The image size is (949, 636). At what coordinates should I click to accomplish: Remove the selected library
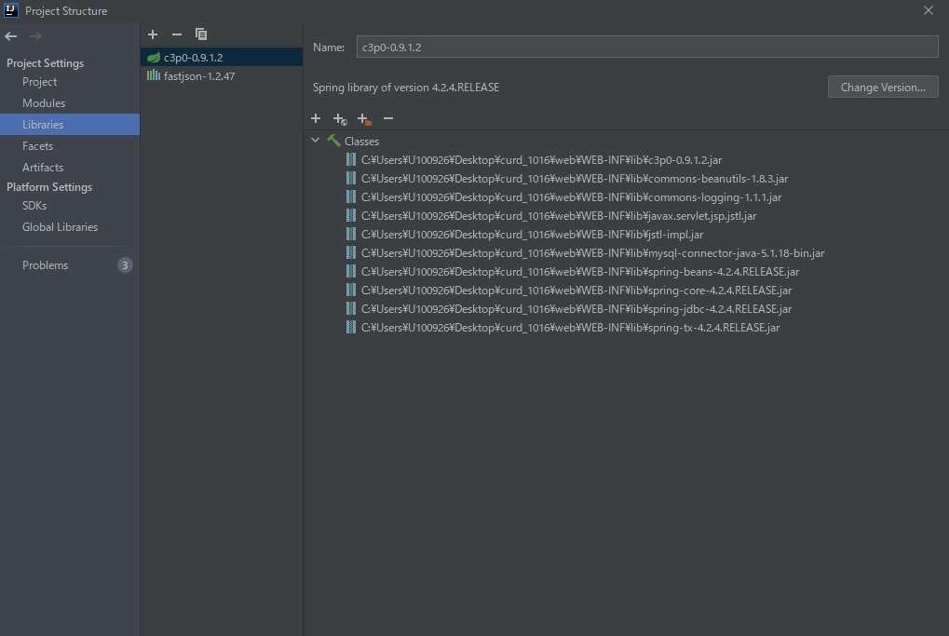click(x=177, y=34)
